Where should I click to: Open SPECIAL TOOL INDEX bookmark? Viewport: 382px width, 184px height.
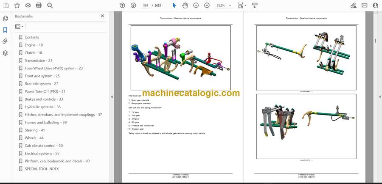pos(42,169)
